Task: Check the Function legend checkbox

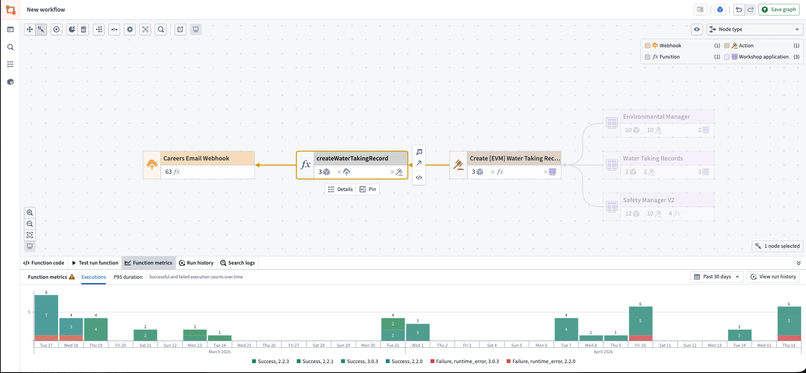Action: (x=647, y=57)
